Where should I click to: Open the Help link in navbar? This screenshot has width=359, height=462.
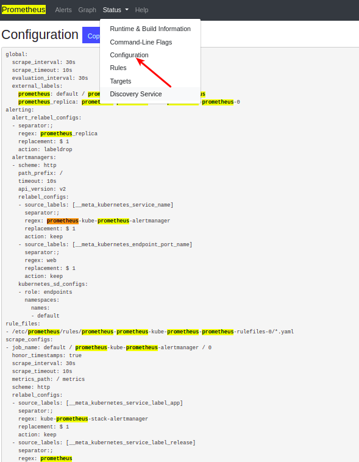click(141, 10)
